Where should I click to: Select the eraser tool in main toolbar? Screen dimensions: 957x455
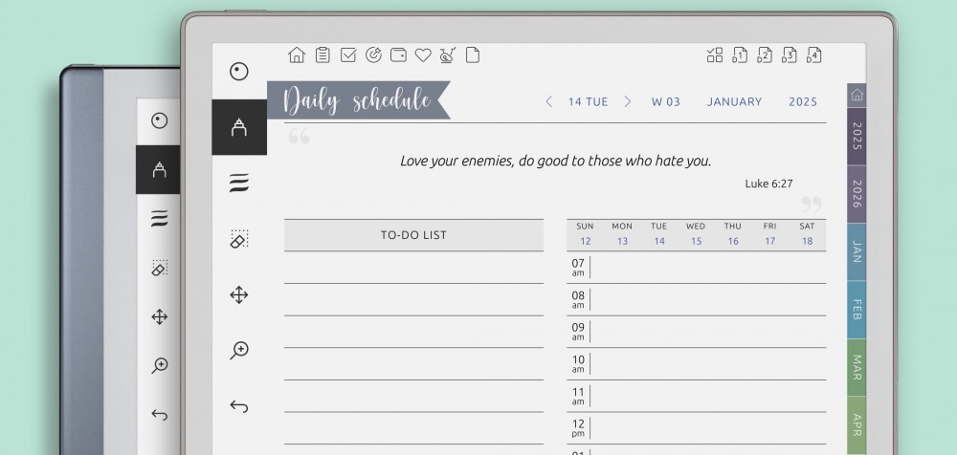tap(239, 239)
